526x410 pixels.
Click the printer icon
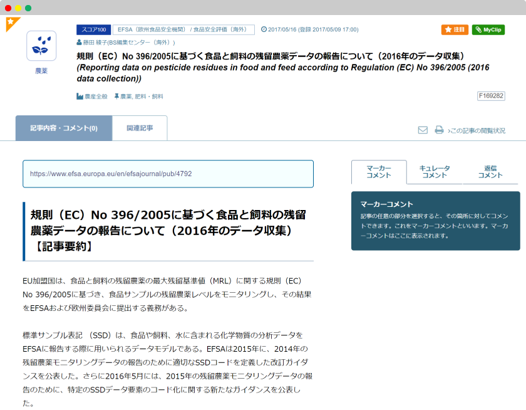[x=439, y=130]
